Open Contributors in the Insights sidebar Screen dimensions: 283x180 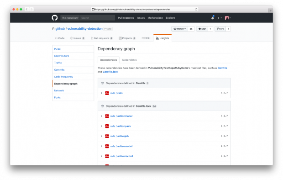[62, 56]
